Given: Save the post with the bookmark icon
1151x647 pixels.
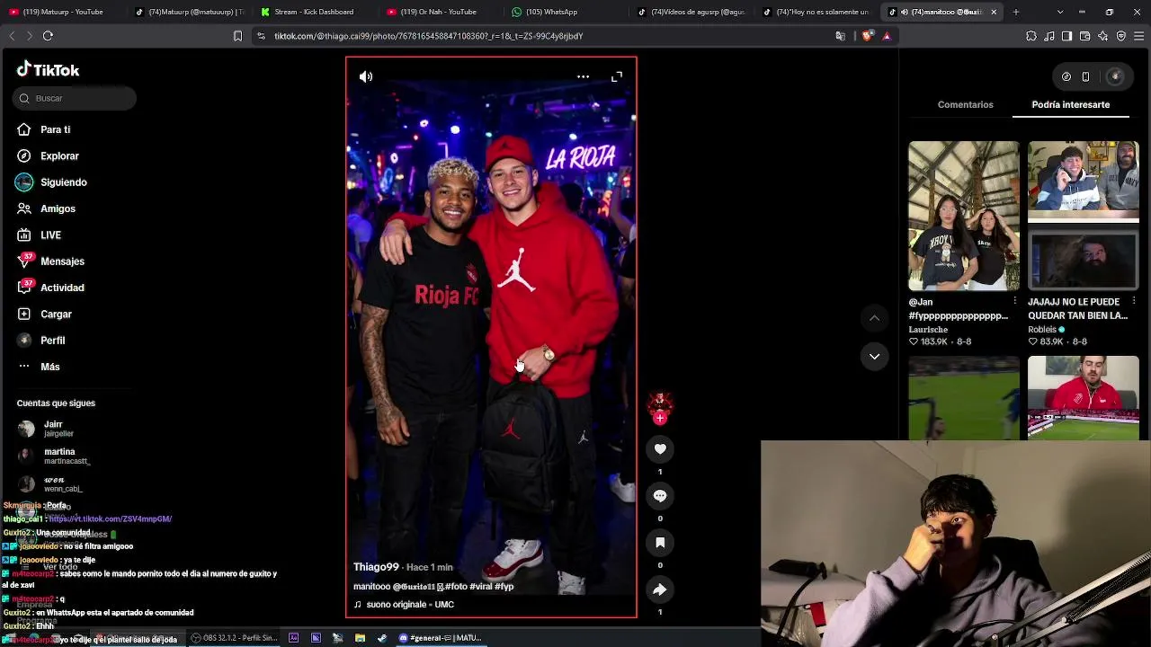Looking at the screenshot, I should (x=660, y=543).
